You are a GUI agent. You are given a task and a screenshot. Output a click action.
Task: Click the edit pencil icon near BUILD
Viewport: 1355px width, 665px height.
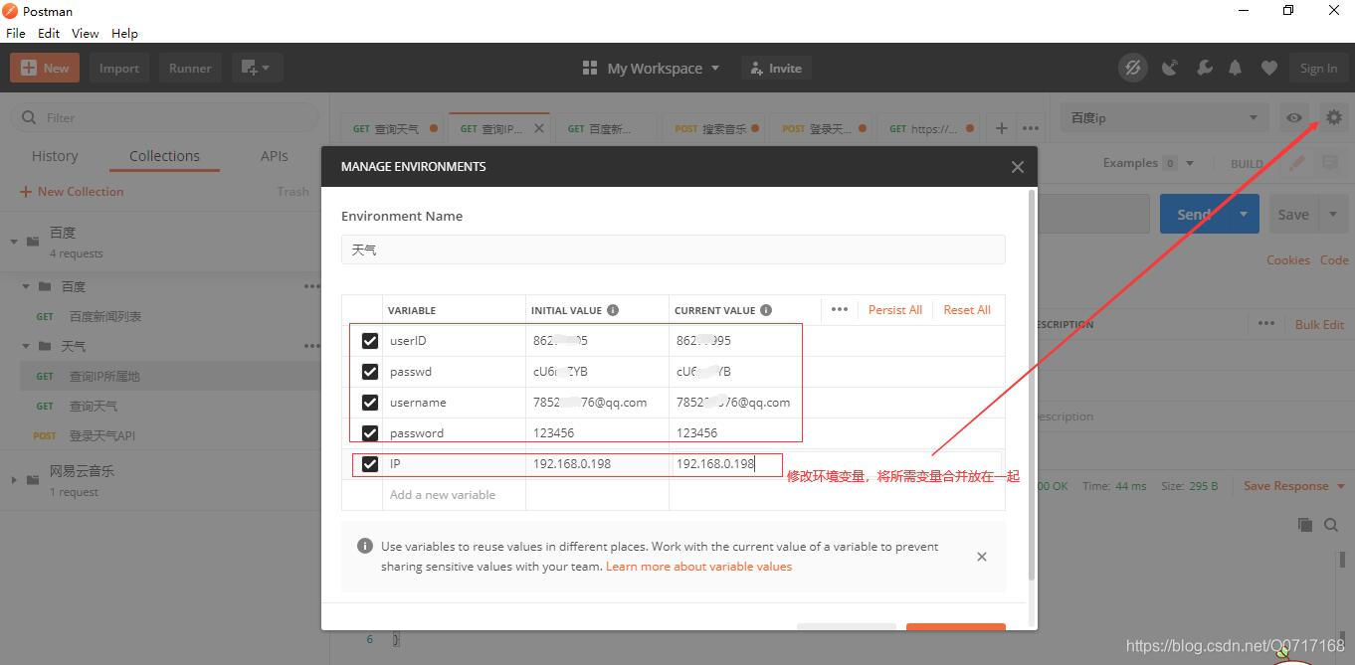[1297, 163]
